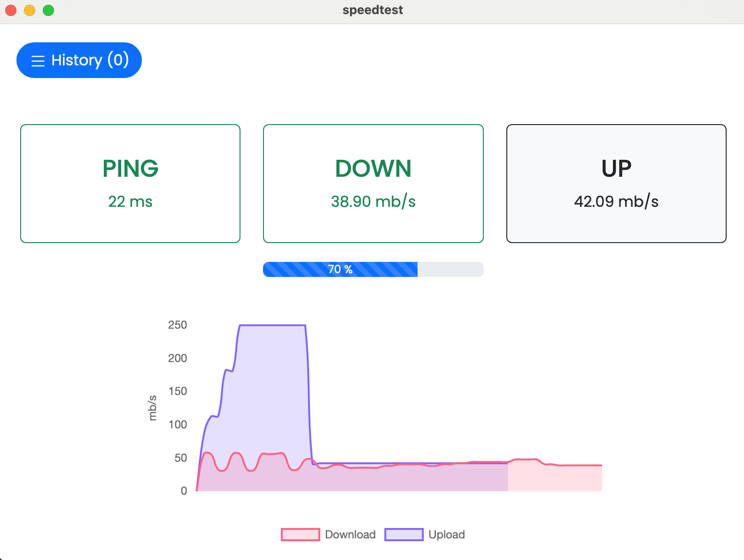Select the PING result card

130,183
